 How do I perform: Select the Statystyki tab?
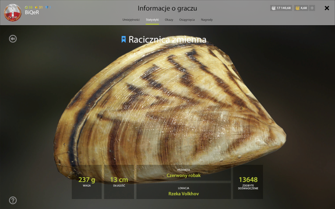tap(152, 20)
